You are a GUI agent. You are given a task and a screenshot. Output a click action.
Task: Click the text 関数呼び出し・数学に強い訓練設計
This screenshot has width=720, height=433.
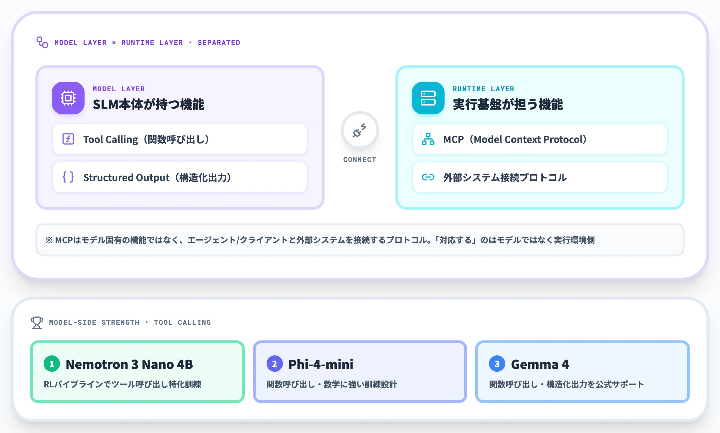[x=332, y=384]
